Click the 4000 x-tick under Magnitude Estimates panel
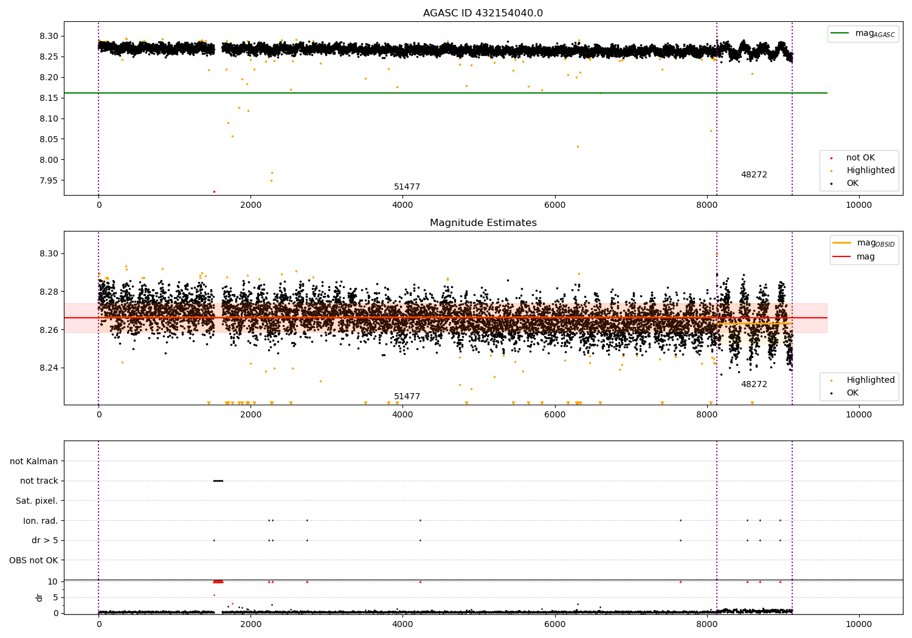This screenshot has width=912, height=638. (403, 415)
